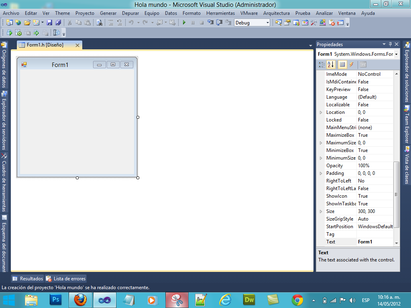Expand the Padding property
This screenshot has height=308, width=411.
(x=321, y=173)
